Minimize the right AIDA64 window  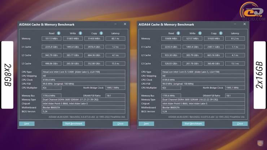click(235, 24)
